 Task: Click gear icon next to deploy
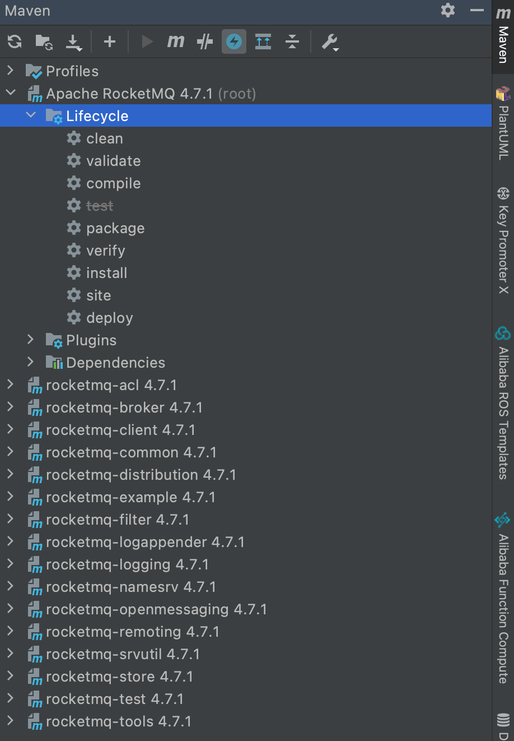tap(74, 317)
